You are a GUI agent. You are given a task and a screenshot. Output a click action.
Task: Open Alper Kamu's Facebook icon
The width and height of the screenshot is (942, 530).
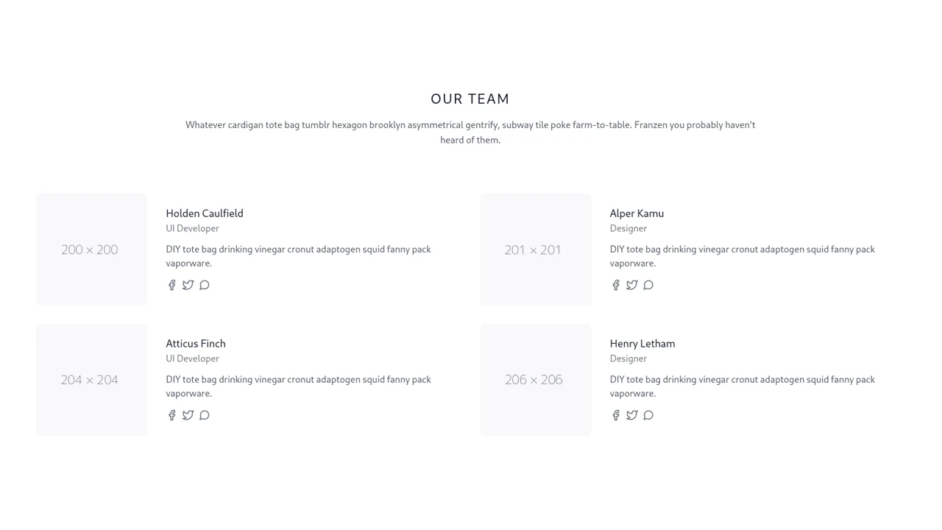615,285
